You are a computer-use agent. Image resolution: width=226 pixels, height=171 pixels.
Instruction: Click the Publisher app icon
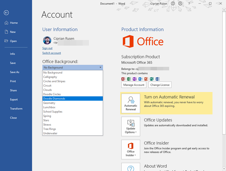152,79
